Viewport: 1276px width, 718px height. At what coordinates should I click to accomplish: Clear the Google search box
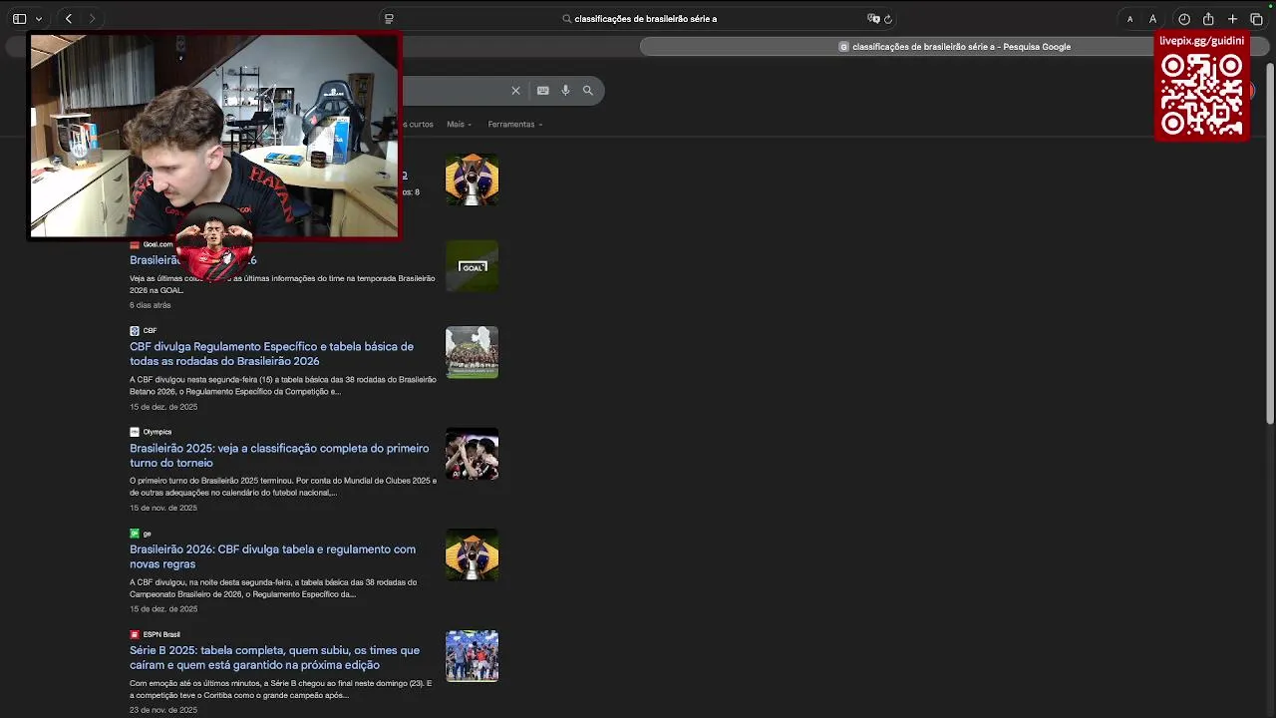(x=515, y=91)
